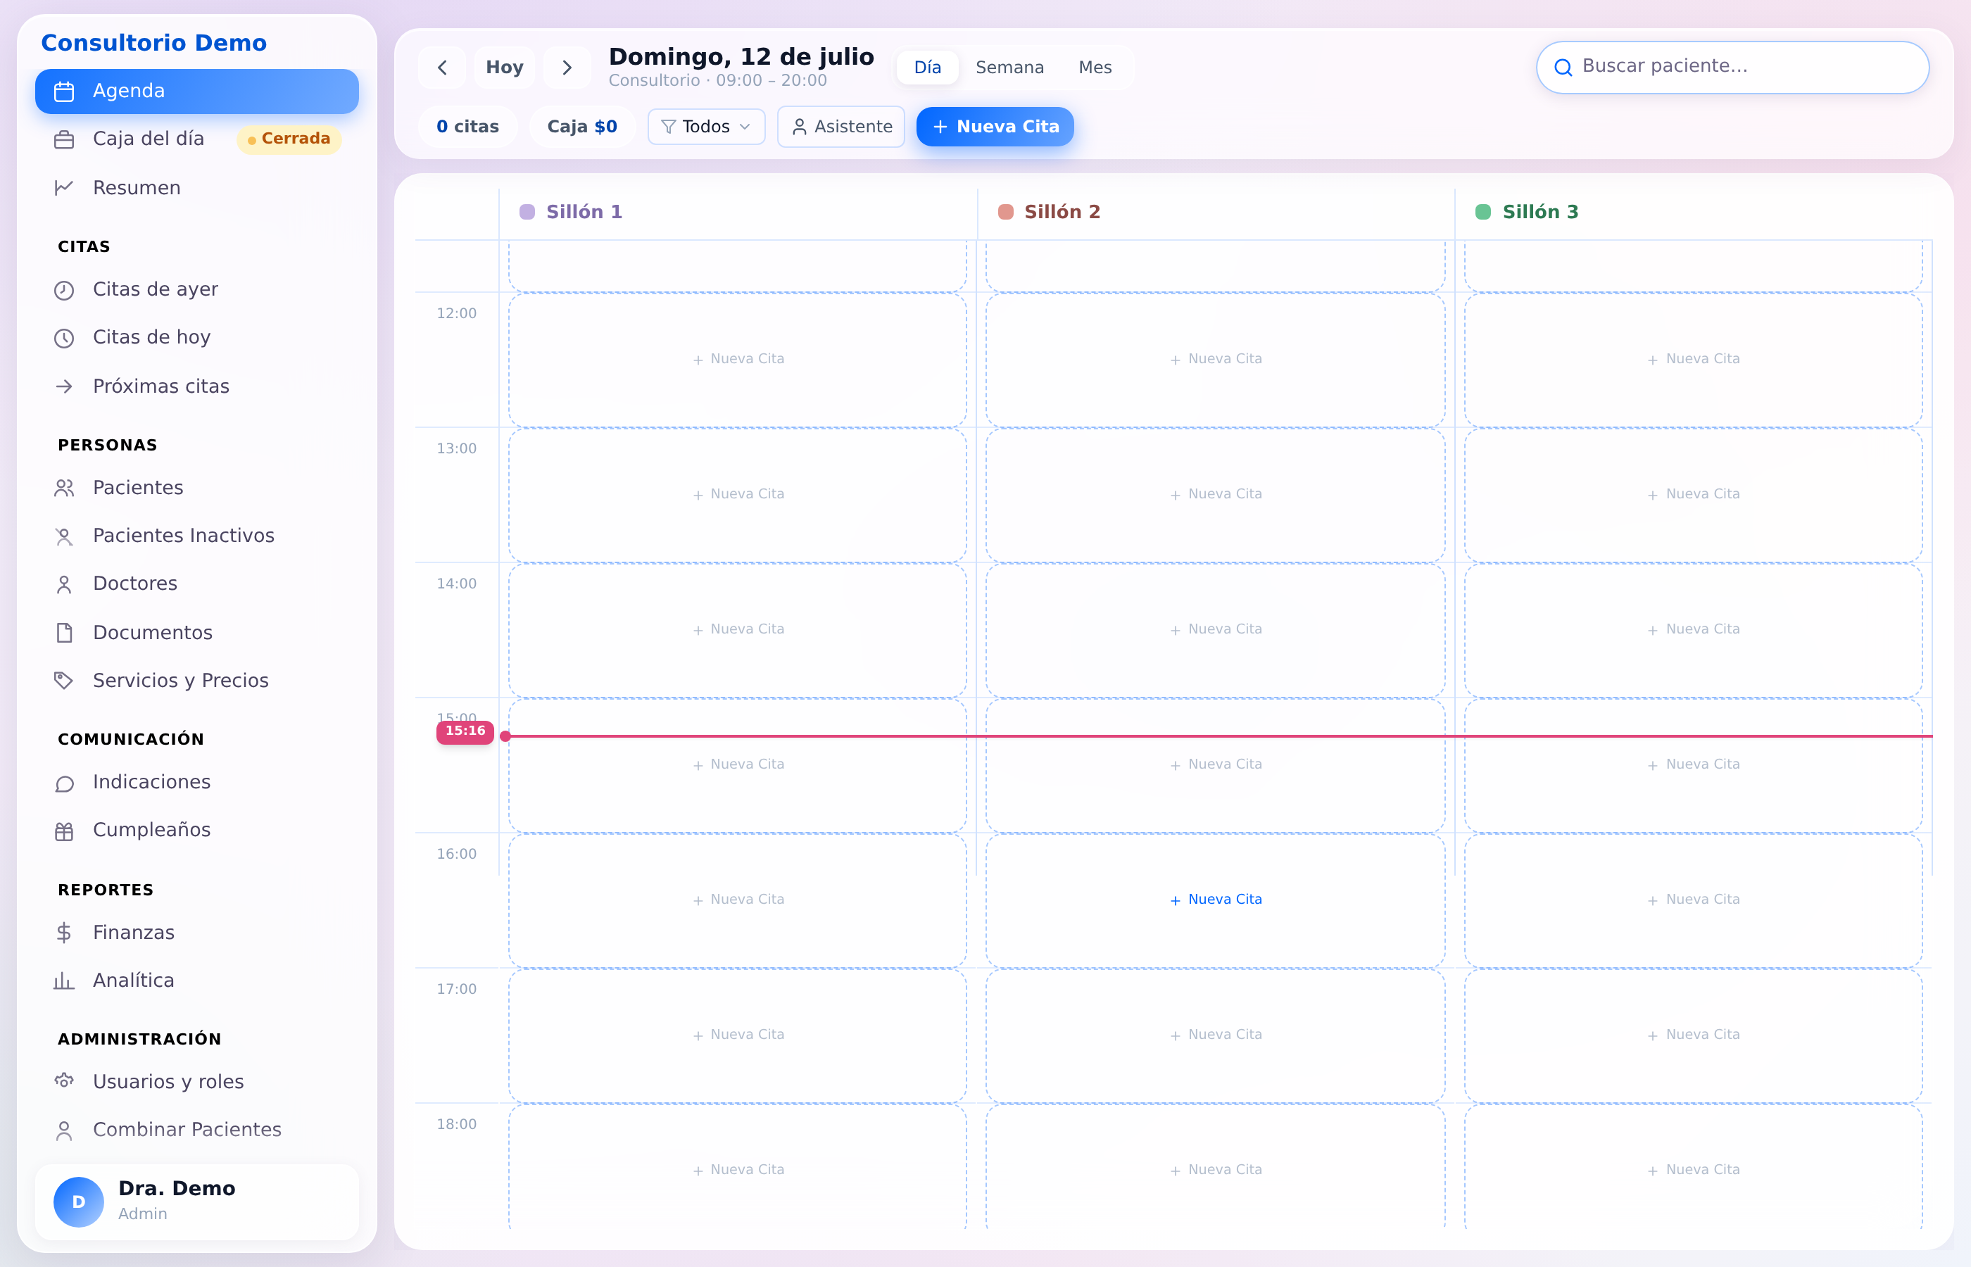This screenshot has height=1267, width=1971.
Task: Click the Resumen chart line icon
Action: [x=64, y=187]
